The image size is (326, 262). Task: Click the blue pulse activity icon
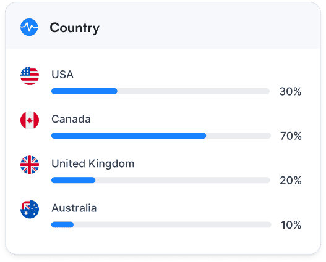tap(29, 27)
